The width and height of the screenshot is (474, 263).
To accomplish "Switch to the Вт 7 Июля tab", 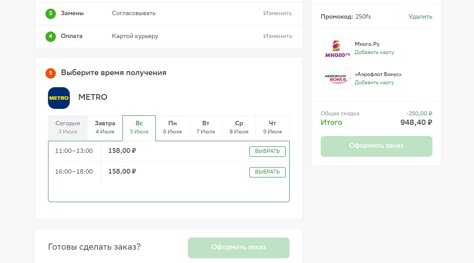I will click(206, 128).
